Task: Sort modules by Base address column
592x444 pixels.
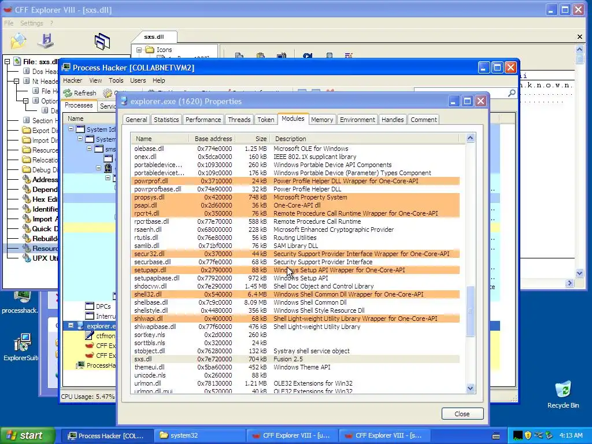Action: (212, 139)
